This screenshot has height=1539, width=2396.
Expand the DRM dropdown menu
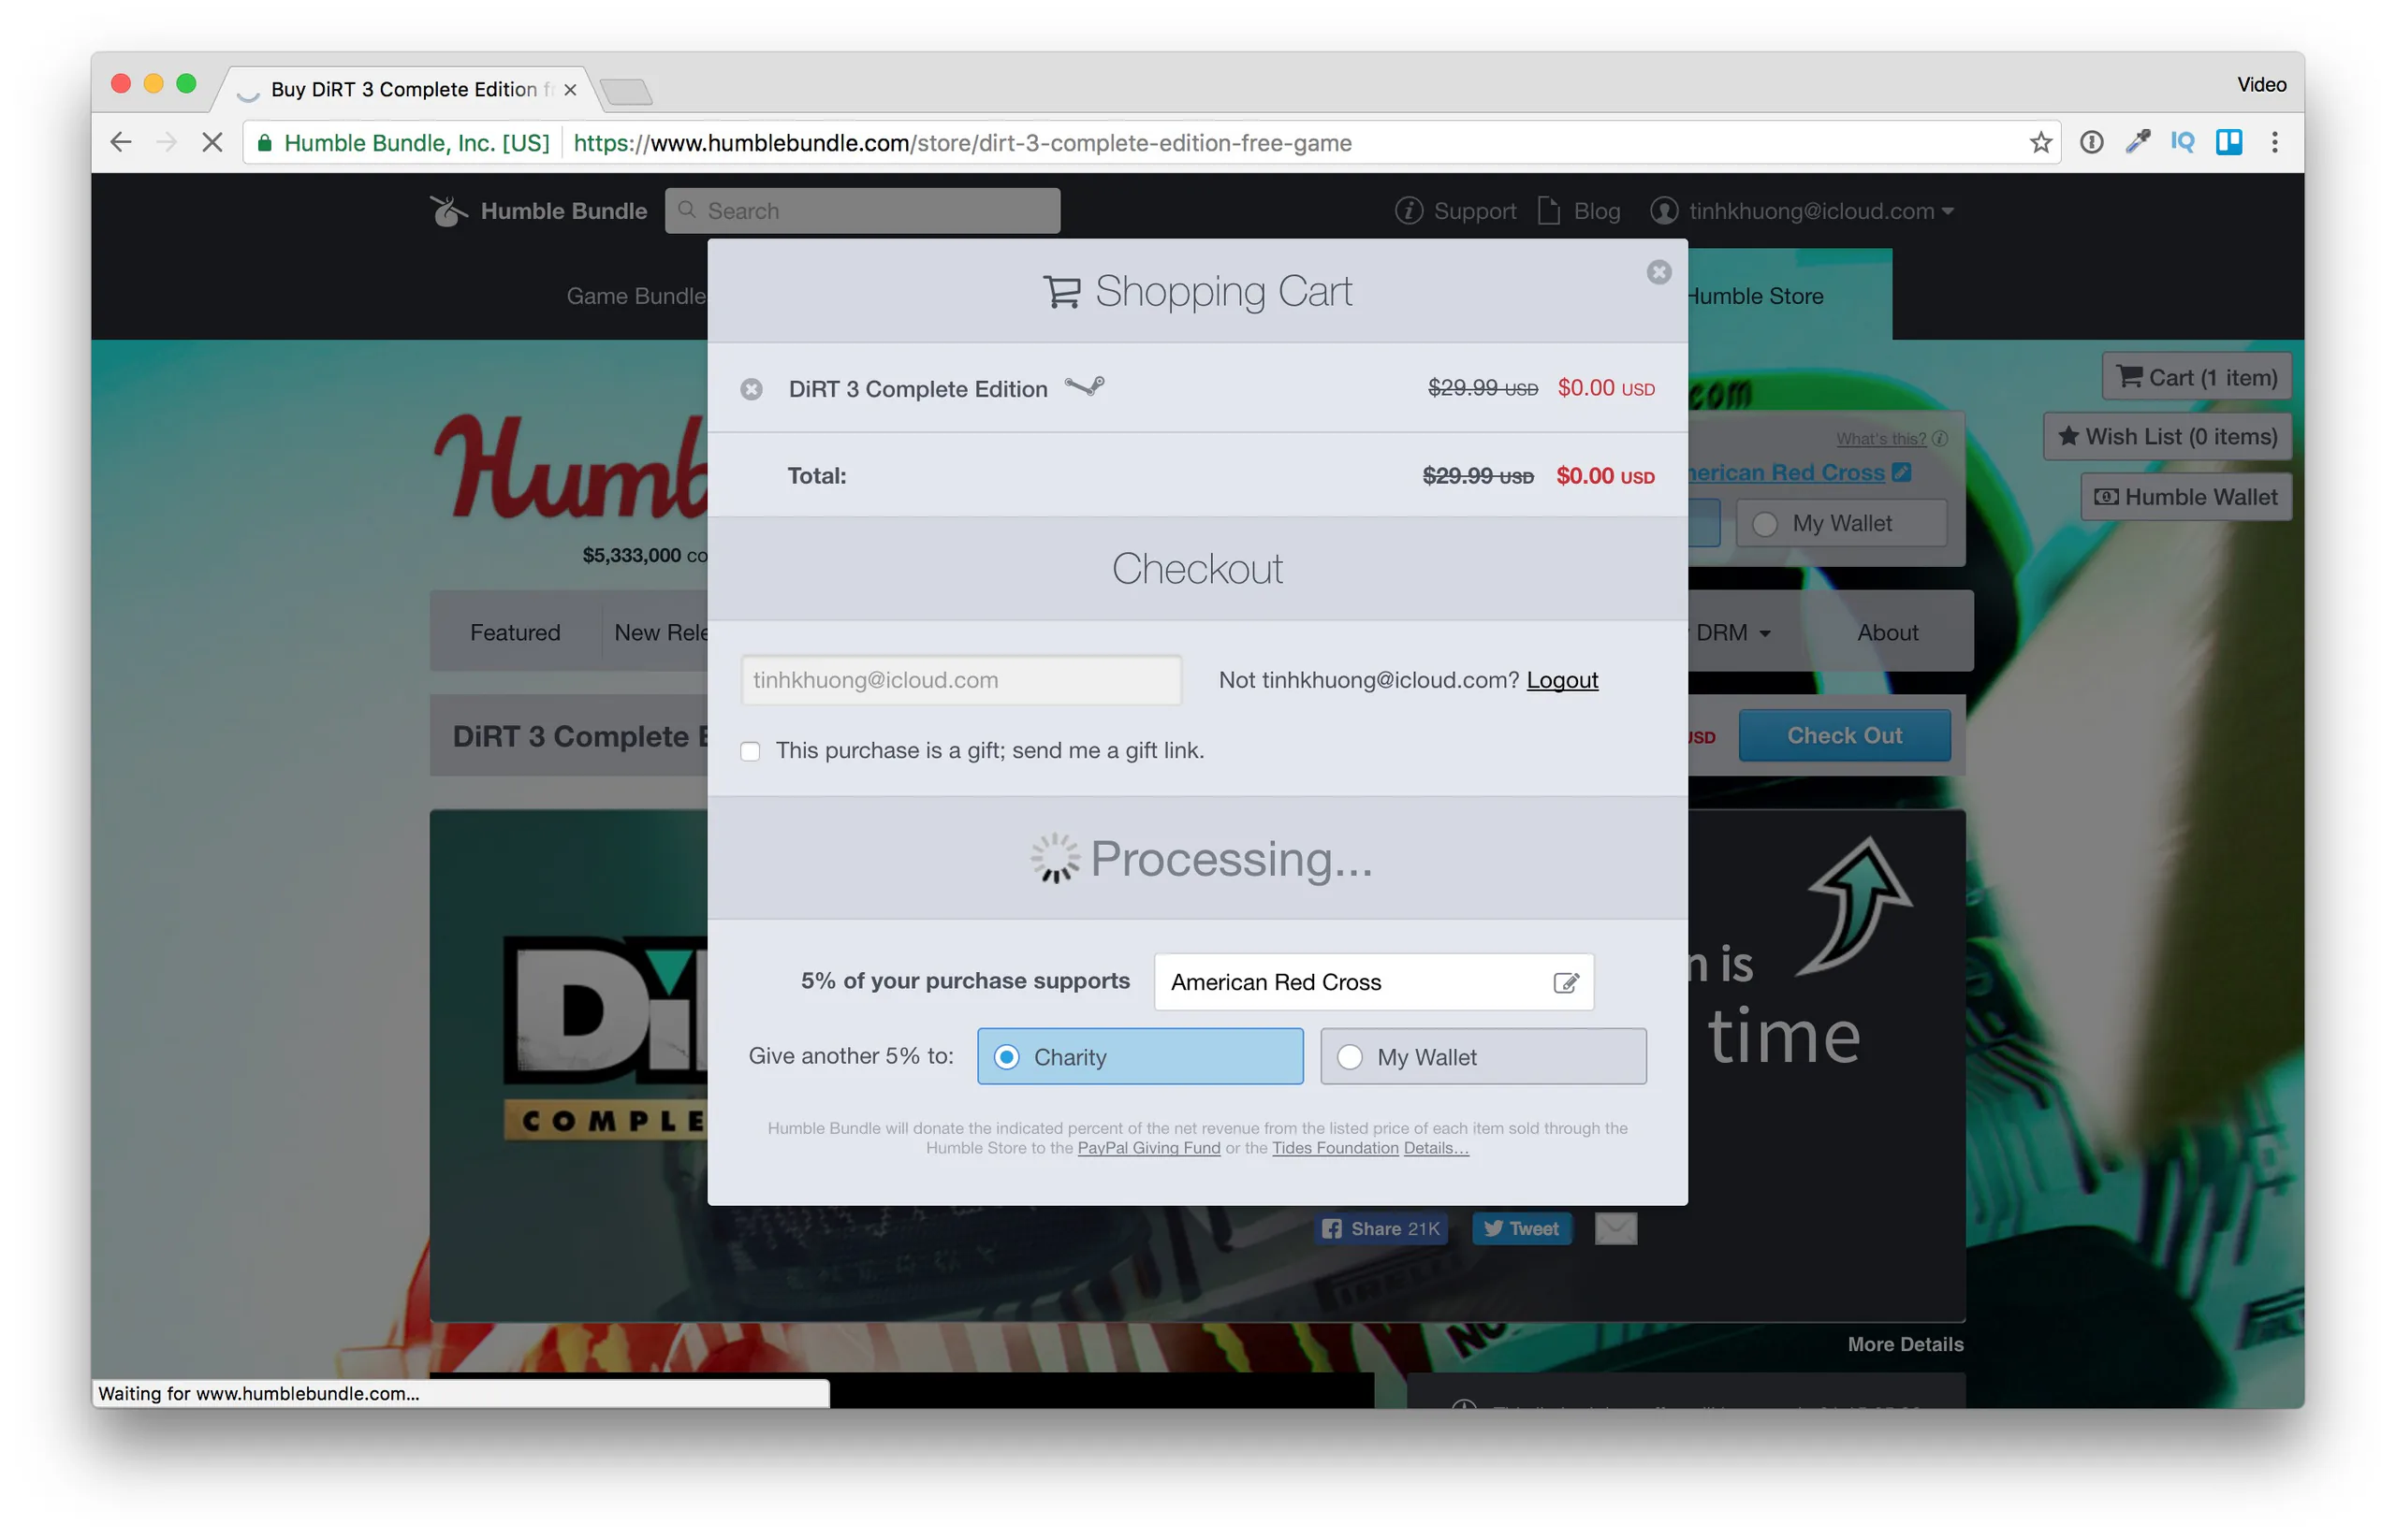pos(1733,632)
